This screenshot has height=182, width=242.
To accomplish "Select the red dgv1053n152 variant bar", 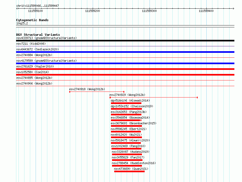I will point(126,109).
